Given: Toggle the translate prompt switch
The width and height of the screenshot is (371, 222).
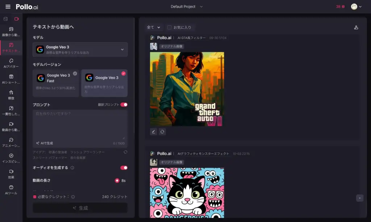Looking at the screenshot, I should (x=124, y=105).
